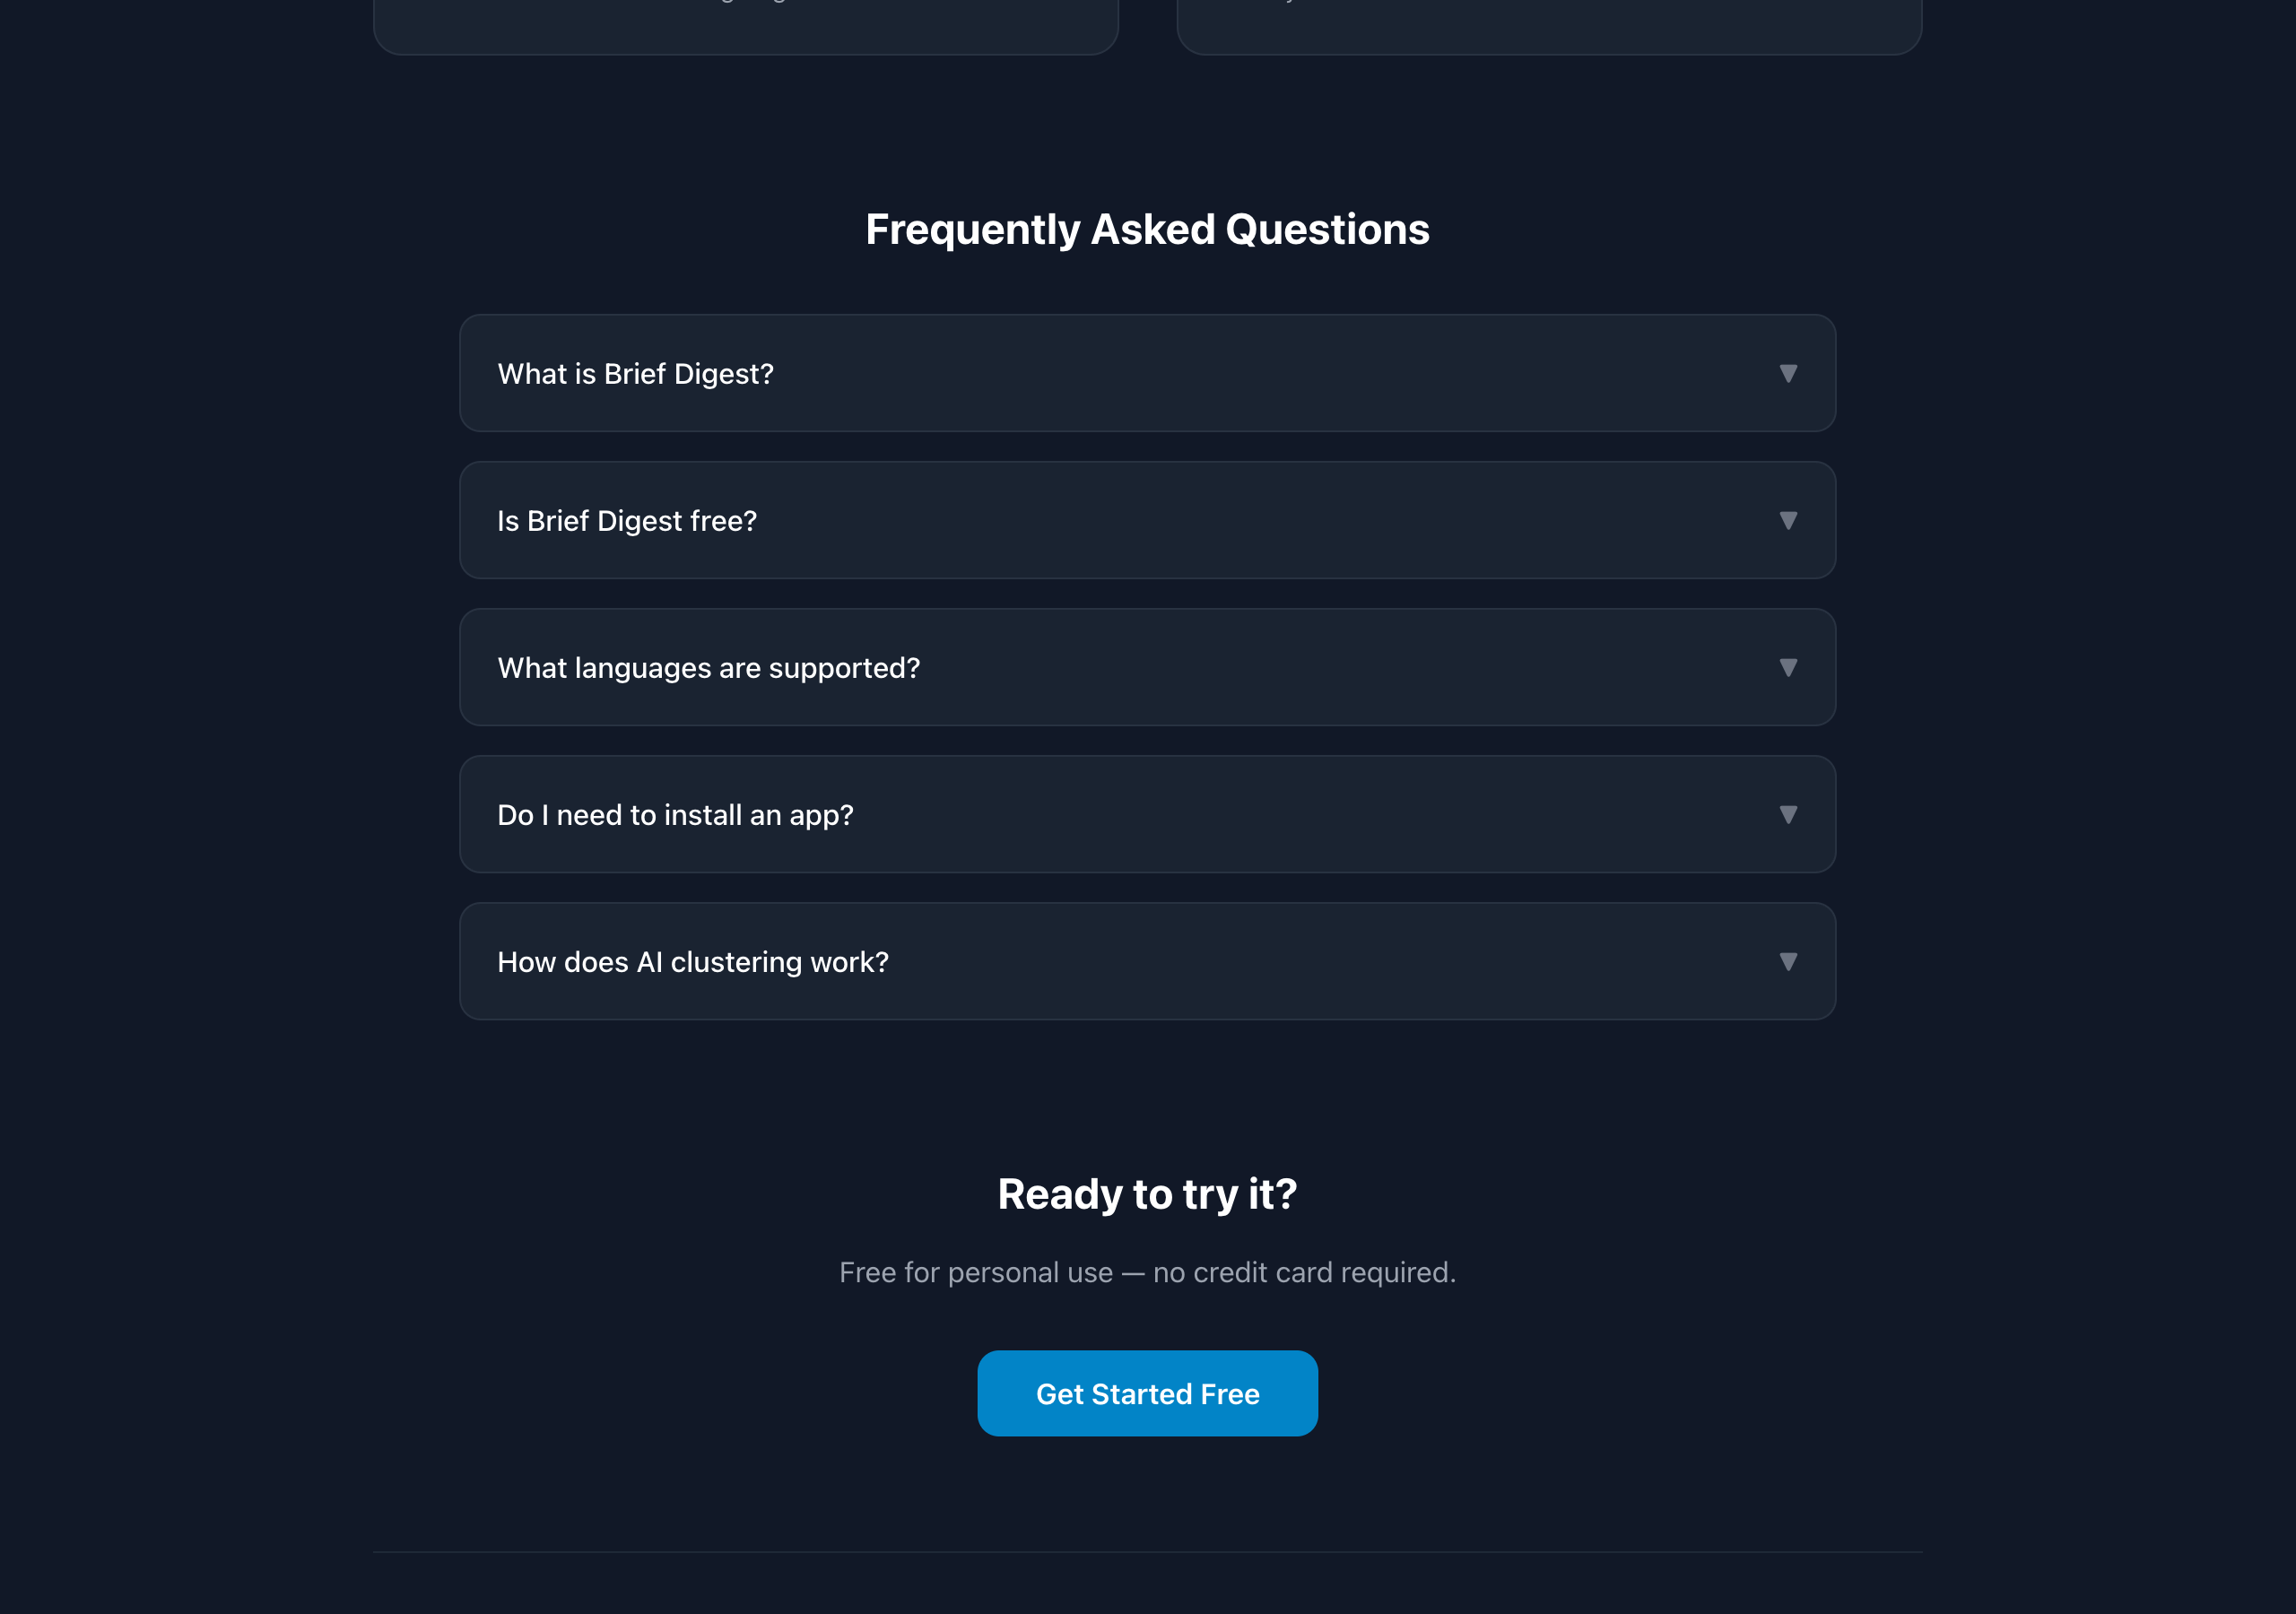Click the arrow beside "What is Brief Digest?"
The image size is (2296, 1614).
(1788, 373)
